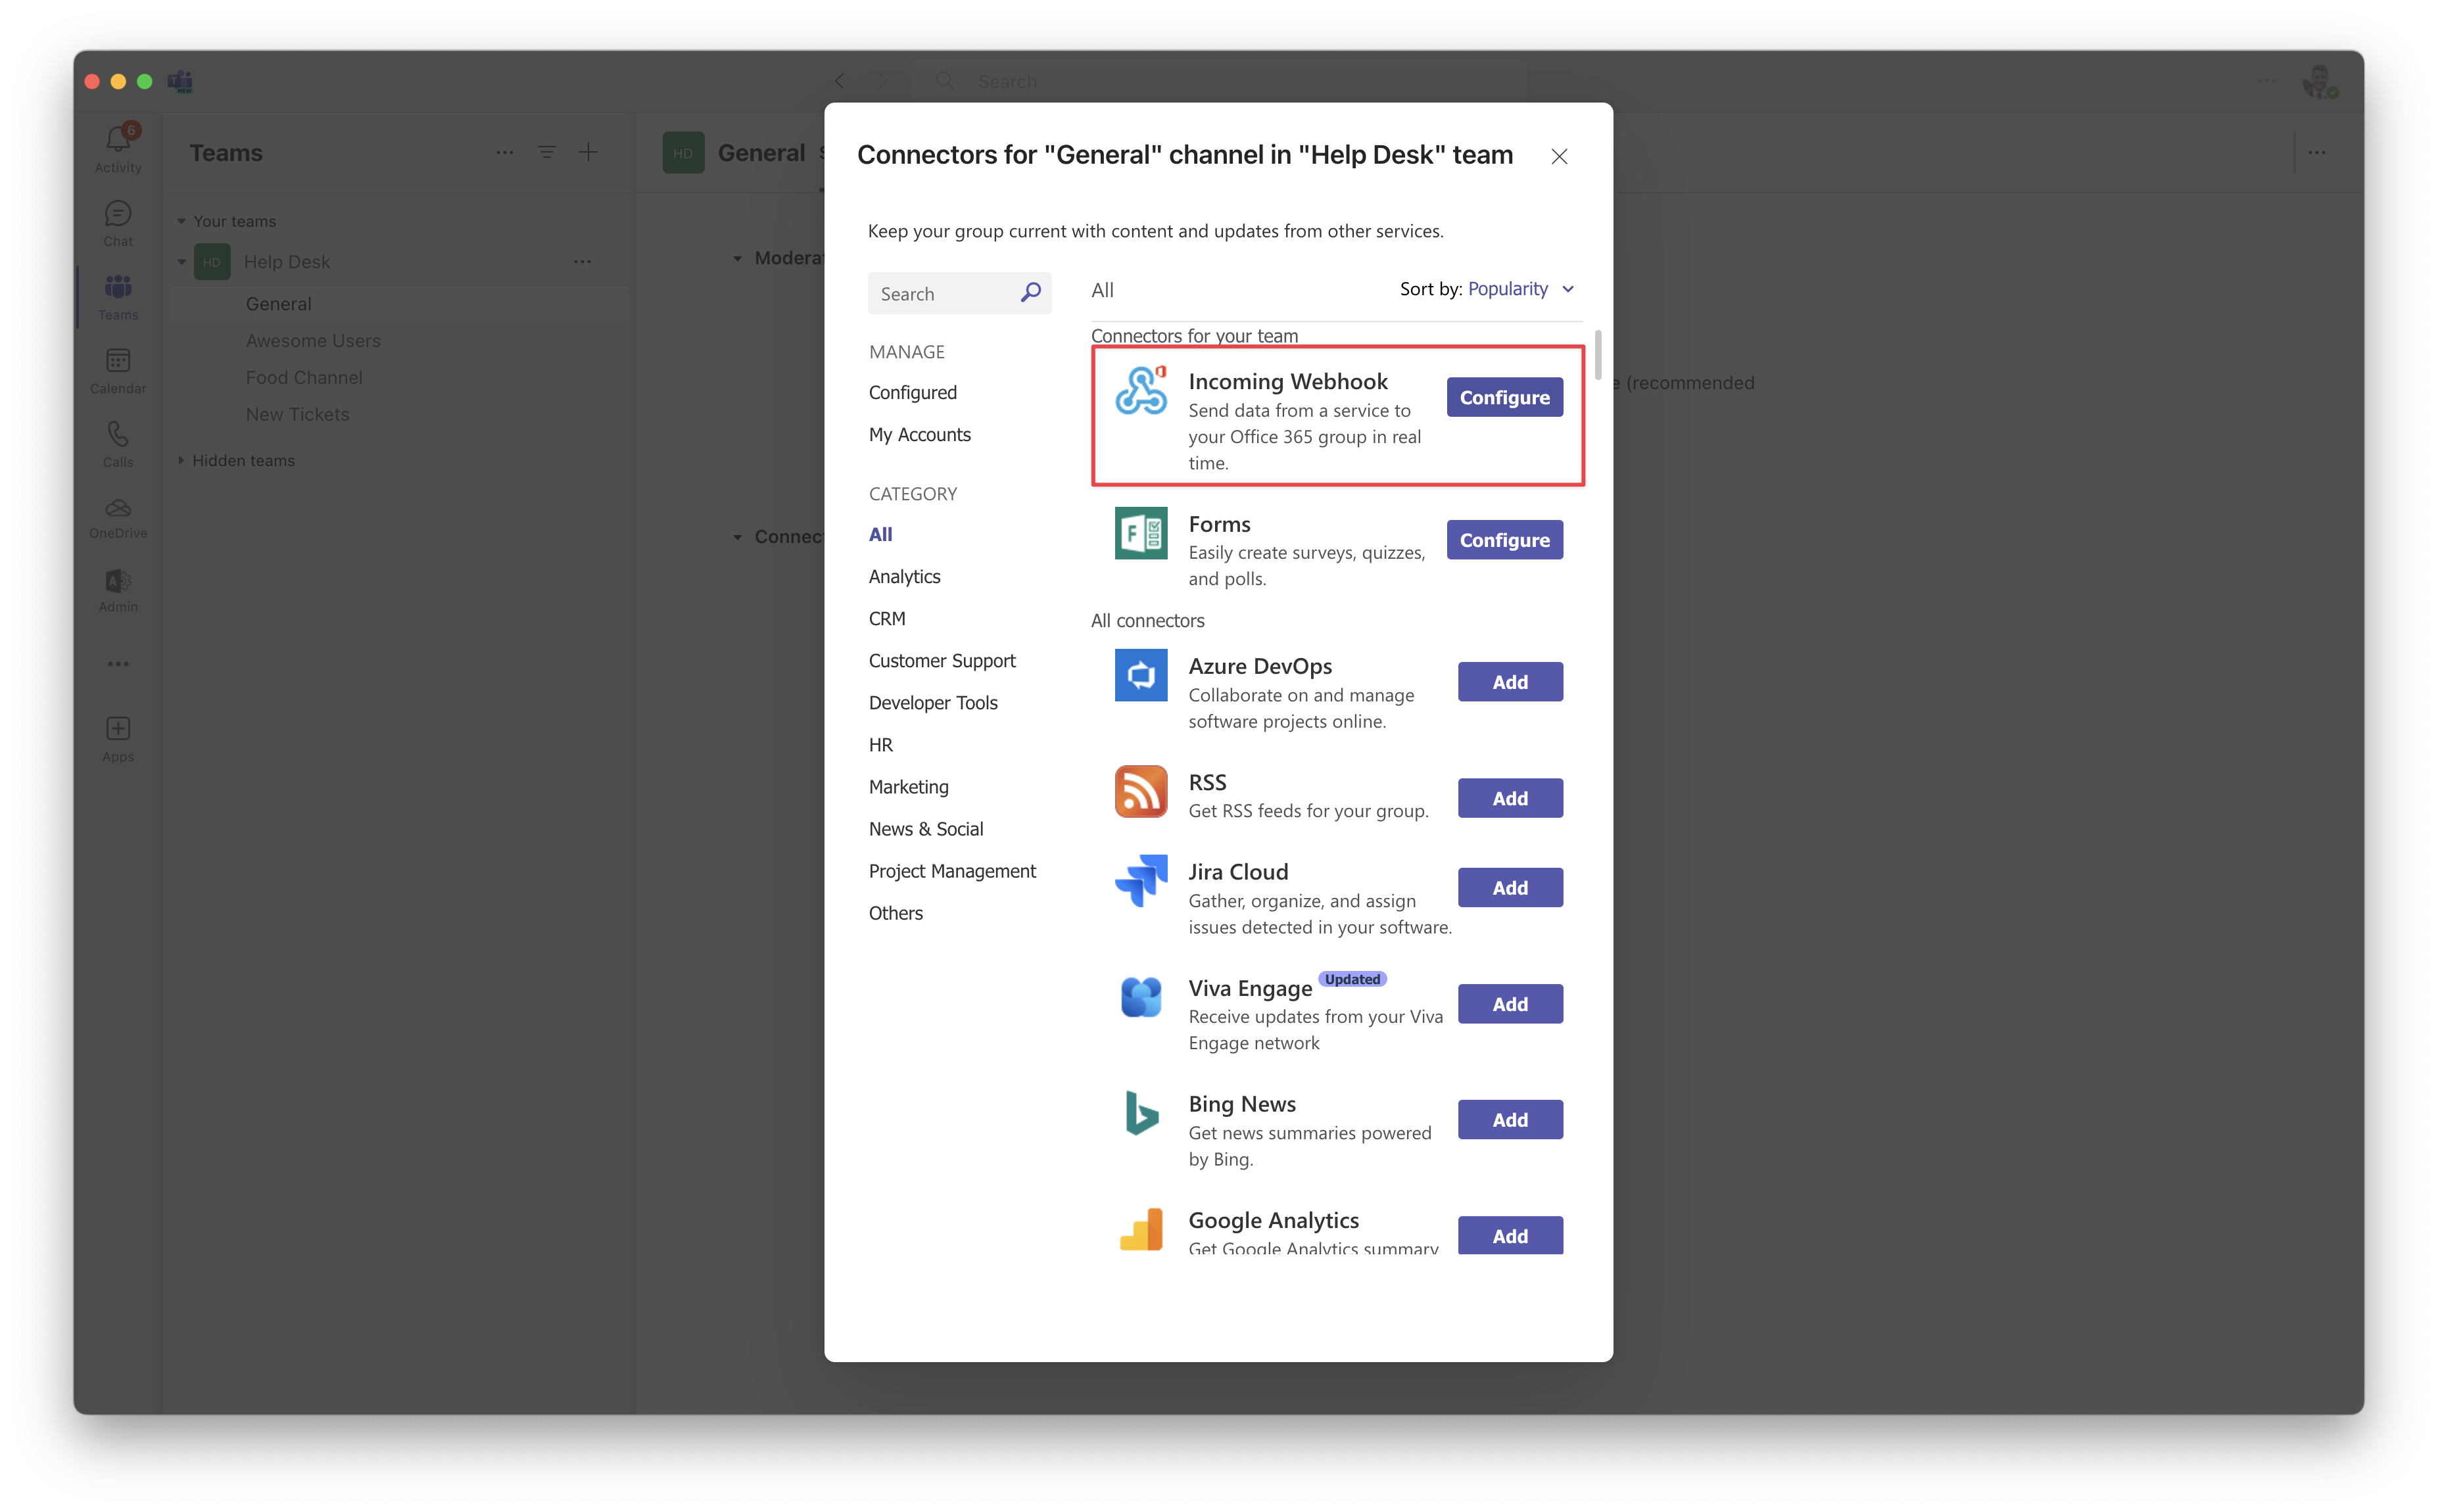Select the Developer Tools category

tap(932, 702)
